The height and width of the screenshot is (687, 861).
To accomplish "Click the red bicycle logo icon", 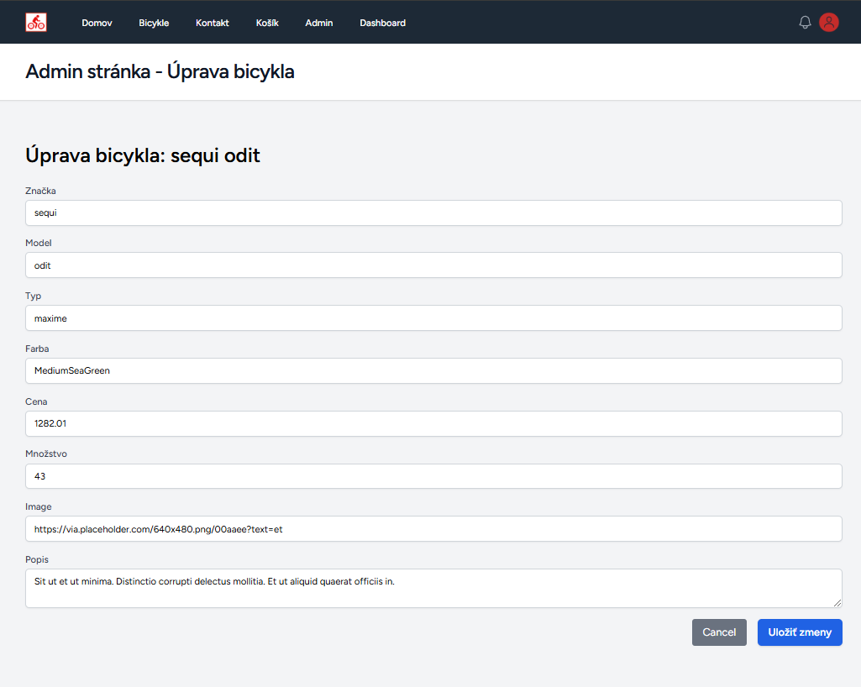I will [x=36, y=23].
